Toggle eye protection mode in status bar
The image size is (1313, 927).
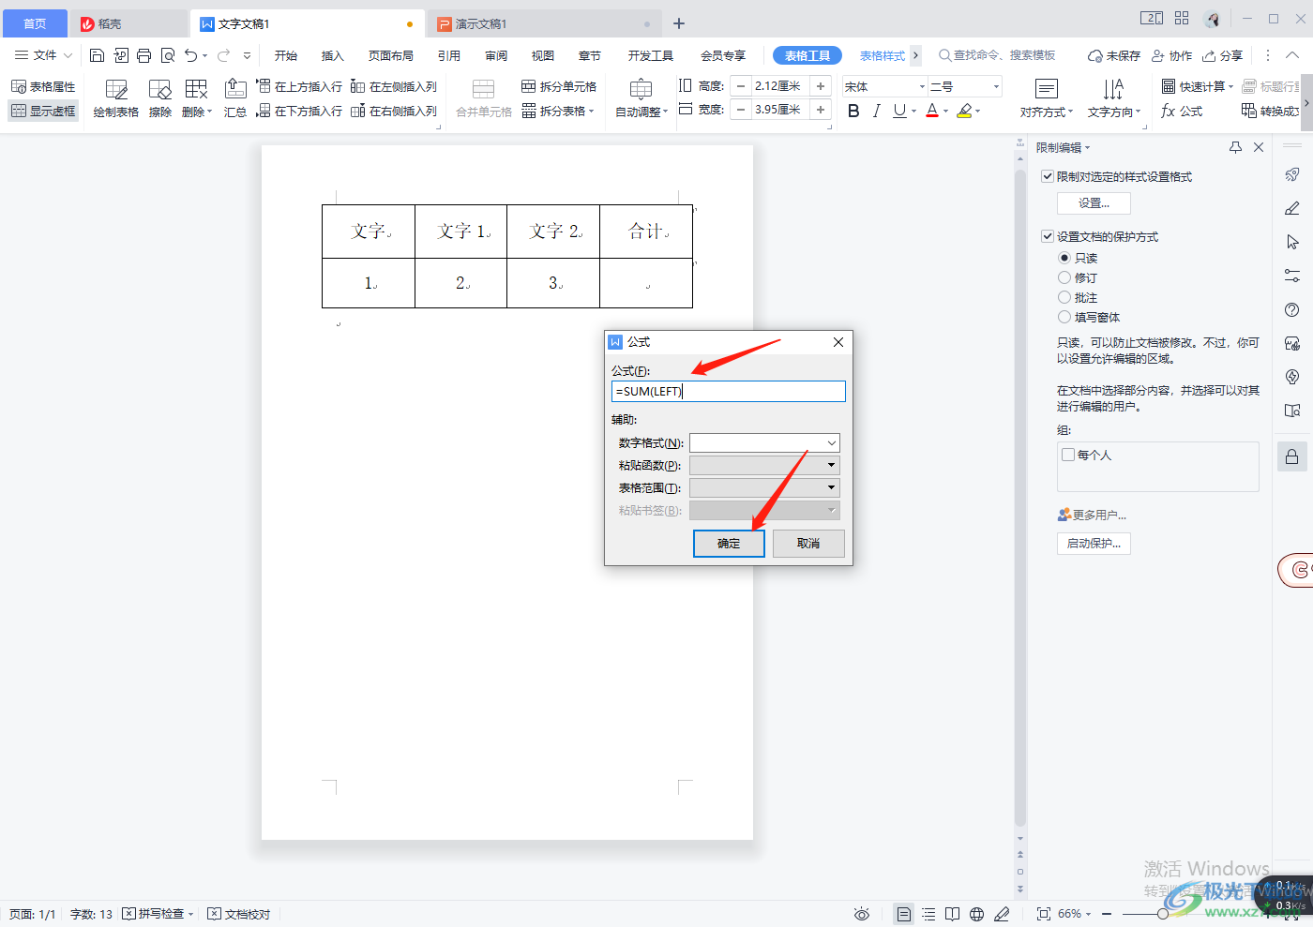click(x=862, y=914)
